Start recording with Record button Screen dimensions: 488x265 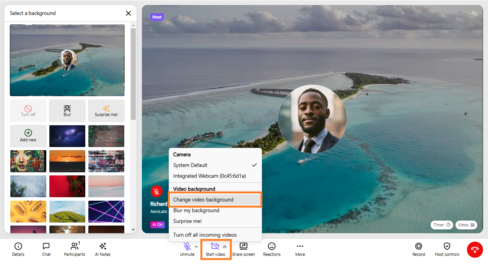coord(419,249)
